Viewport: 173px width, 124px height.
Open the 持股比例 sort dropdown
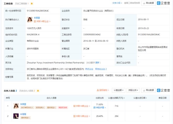pyautogui.click(x=133, y=90)
